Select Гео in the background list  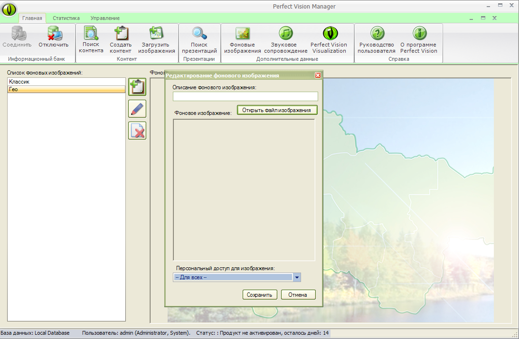pos(66,89)
